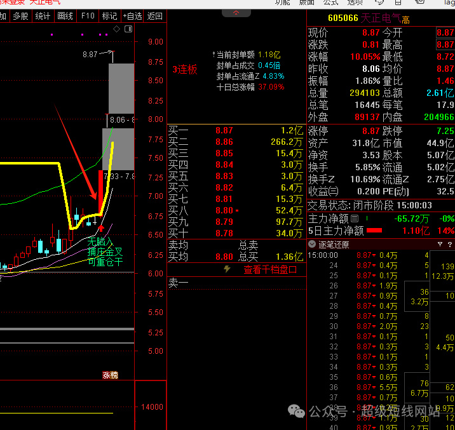This screenshot has width=455, height=430.
Task: Click the 交易状态 闭市阶段 status line
Action: [369, 205]
